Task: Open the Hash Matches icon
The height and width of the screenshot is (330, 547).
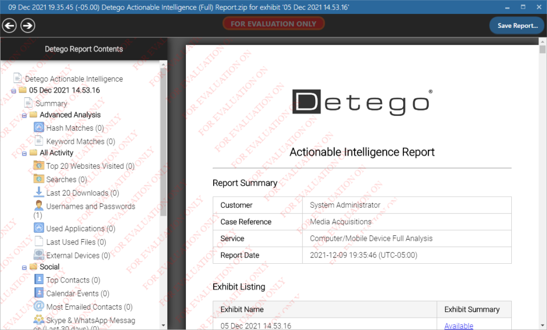Action: (x=38, y=127)
